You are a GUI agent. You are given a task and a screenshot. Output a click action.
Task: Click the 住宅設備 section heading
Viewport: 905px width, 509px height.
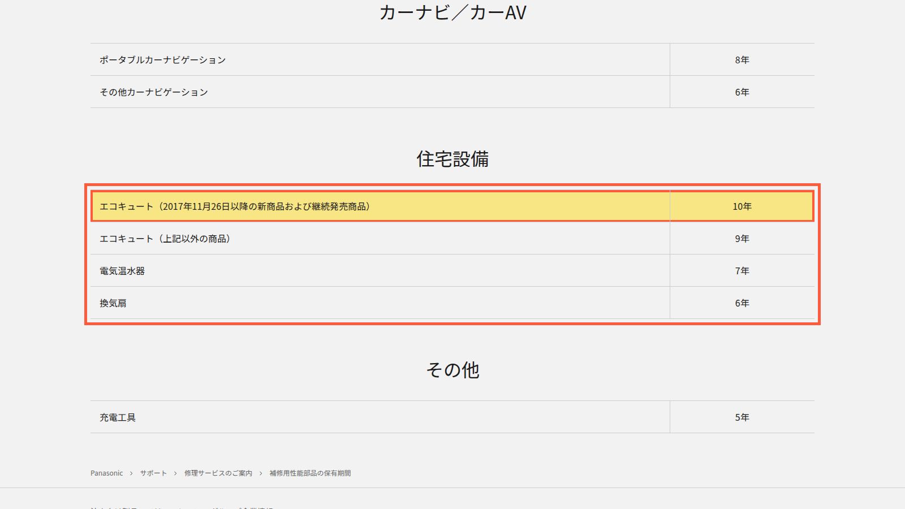(453, 159)
